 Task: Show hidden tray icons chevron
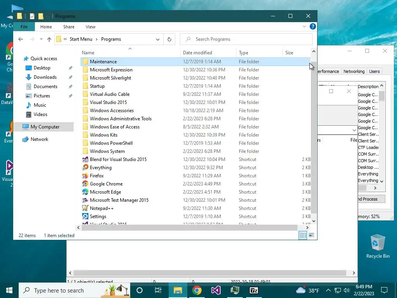(328, 290)
